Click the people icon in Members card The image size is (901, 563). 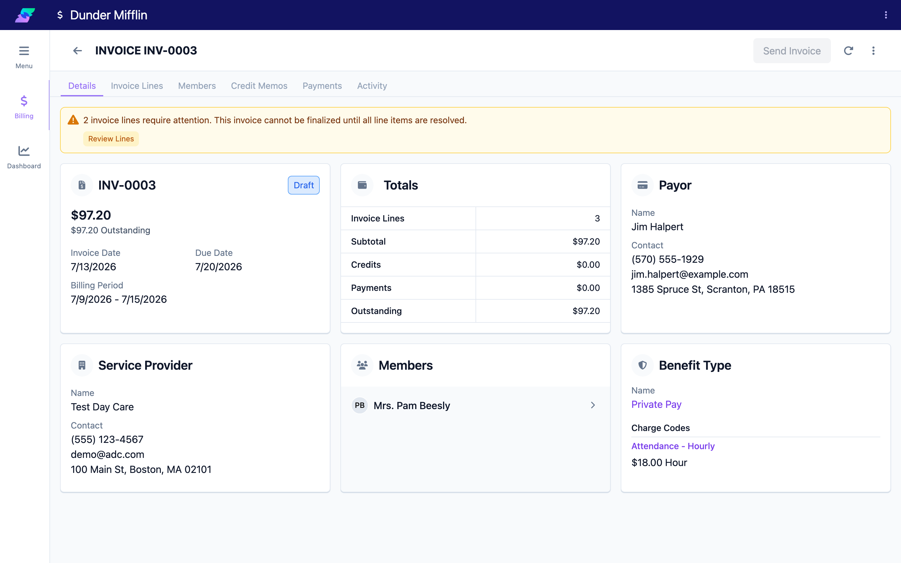[x=362, y=365]
